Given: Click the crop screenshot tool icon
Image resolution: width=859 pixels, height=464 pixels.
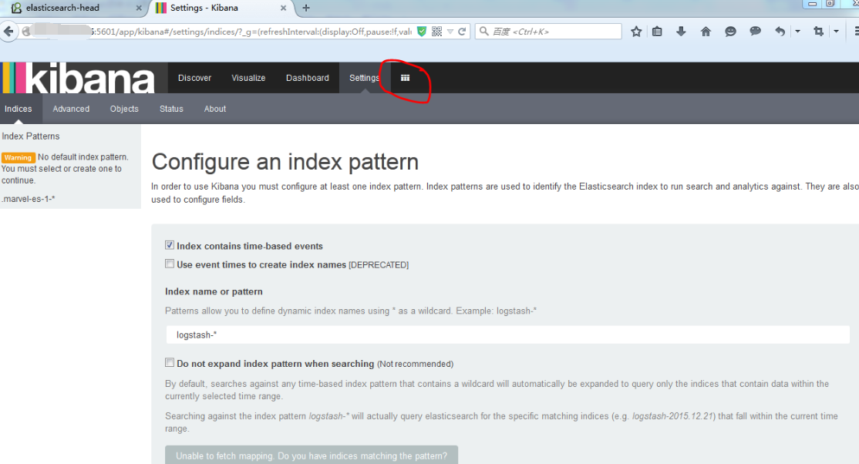Looking at the screenshot, I should [818, 32].
